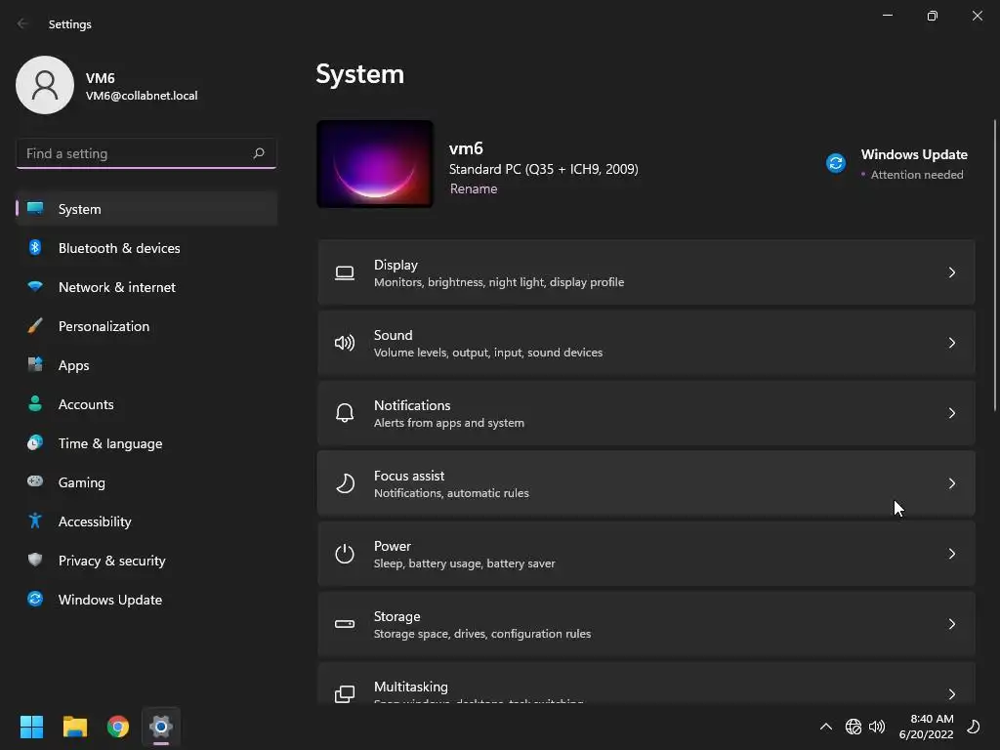
Task: Open clock showing 8:40 AM
Action: click(926, 727)
